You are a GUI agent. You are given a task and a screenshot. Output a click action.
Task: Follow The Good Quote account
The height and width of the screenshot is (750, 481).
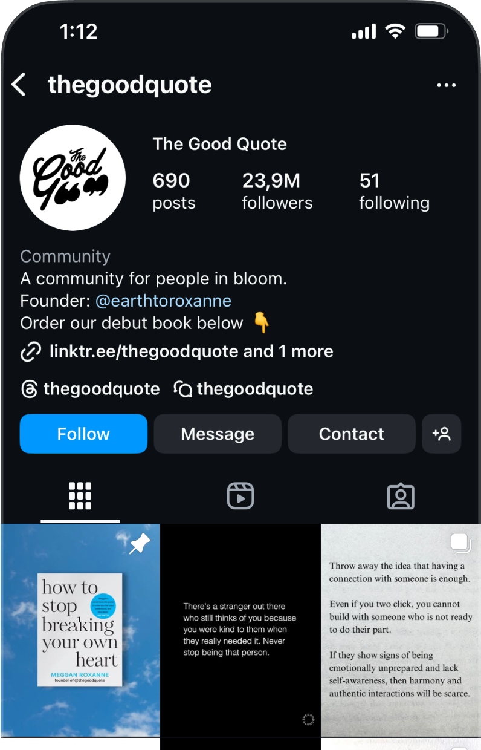(83, 434)
